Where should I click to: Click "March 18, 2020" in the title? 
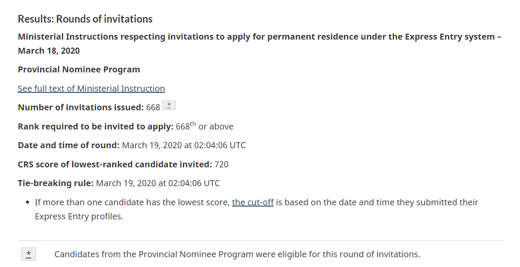(x=49, y=51)
